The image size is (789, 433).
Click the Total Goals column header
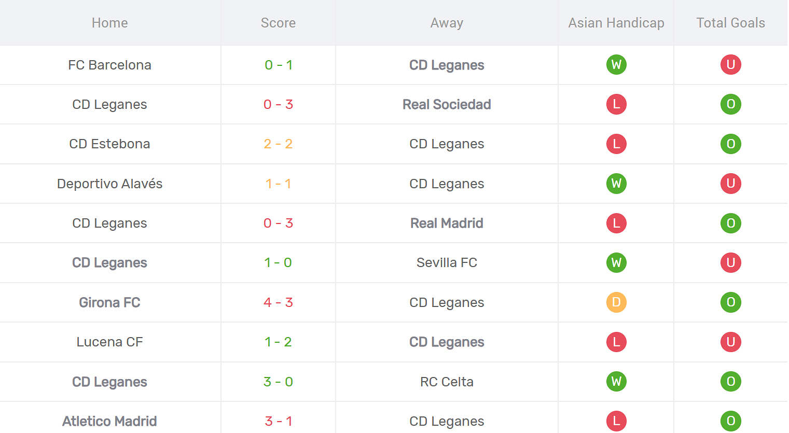[730, 23]
